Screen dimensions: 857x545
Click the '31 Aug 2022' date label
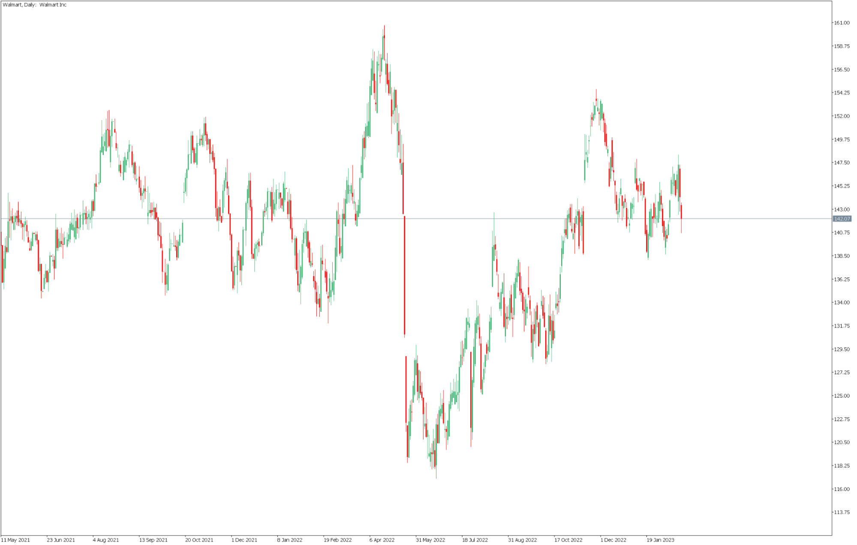pos(522,540)
